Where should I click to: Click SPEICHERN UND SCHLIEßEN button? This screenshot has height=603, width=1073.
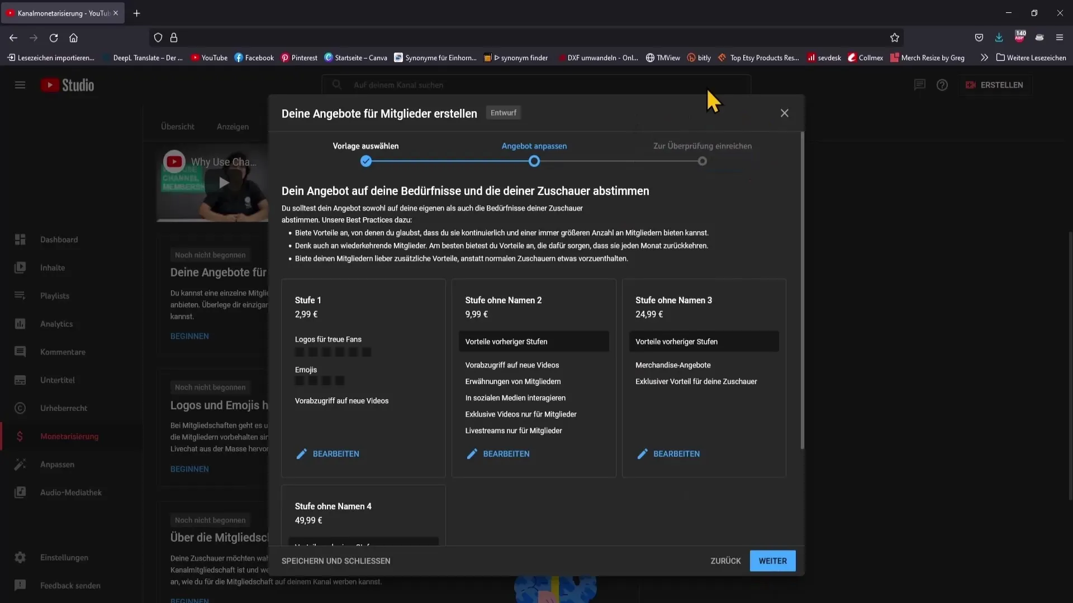tap(336, 561)
